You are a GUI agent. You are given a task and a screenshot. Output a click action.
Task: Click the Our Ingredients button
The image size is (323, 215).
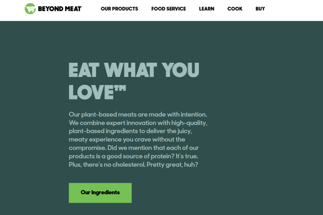click(100, 193)
